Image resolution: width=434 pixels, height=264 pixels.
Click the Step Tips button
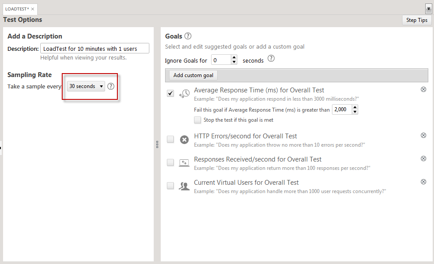[x=416, y=20]
